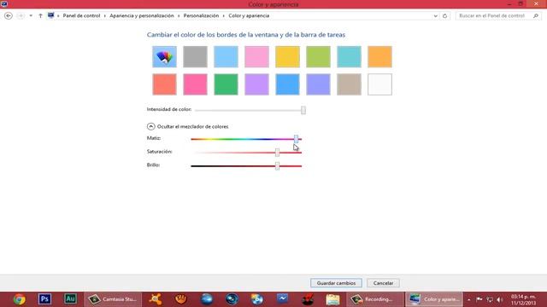Choose the beige tan color swatch
This screenshot has height=307, width=547.
349,84
